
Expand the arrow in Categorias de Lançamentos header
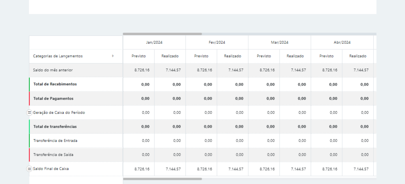[113, 56]
